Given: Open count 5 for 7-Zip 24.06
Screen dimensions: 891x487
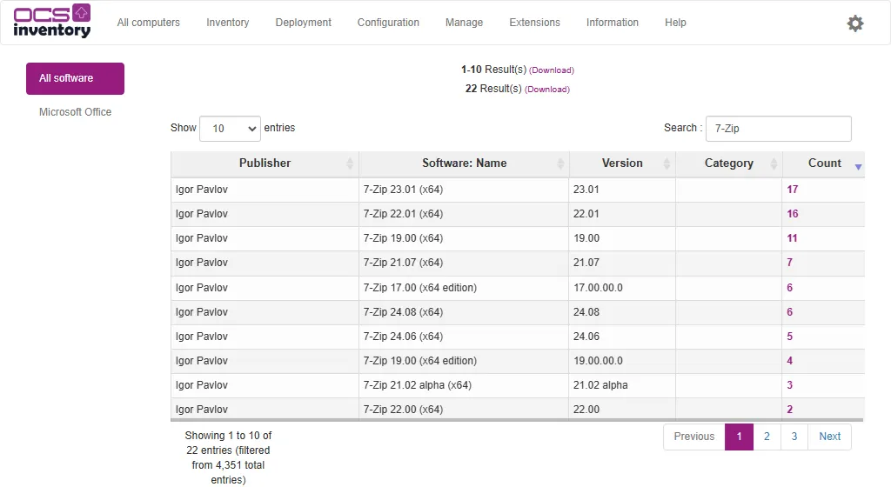Looking at the screenshot, I should [x=789, y=337].
